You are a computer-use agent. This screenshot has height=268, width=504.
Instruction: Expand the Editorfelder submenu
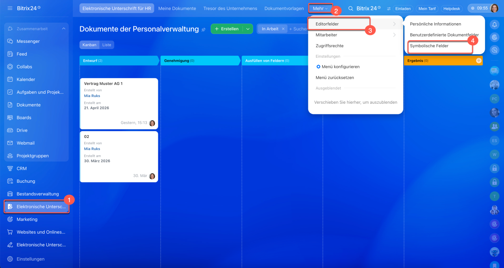click(x=356, y=24)
